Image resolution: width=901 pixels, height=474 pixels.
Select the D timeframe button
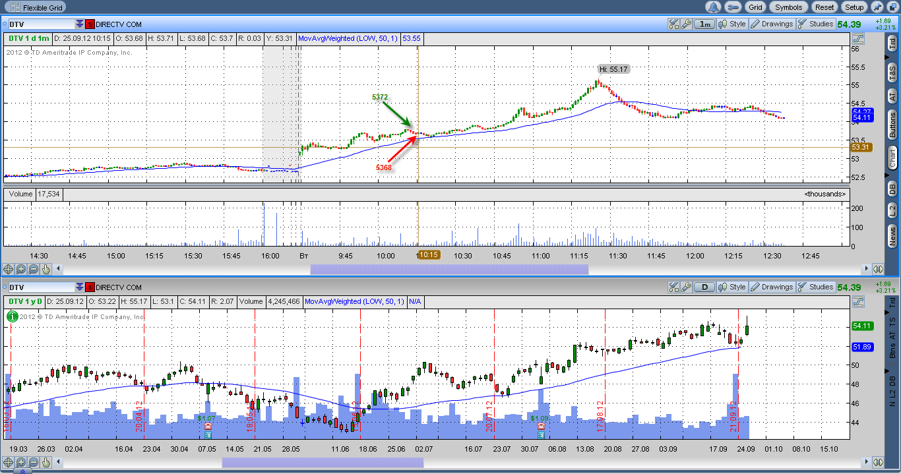(x=705, y=287)
